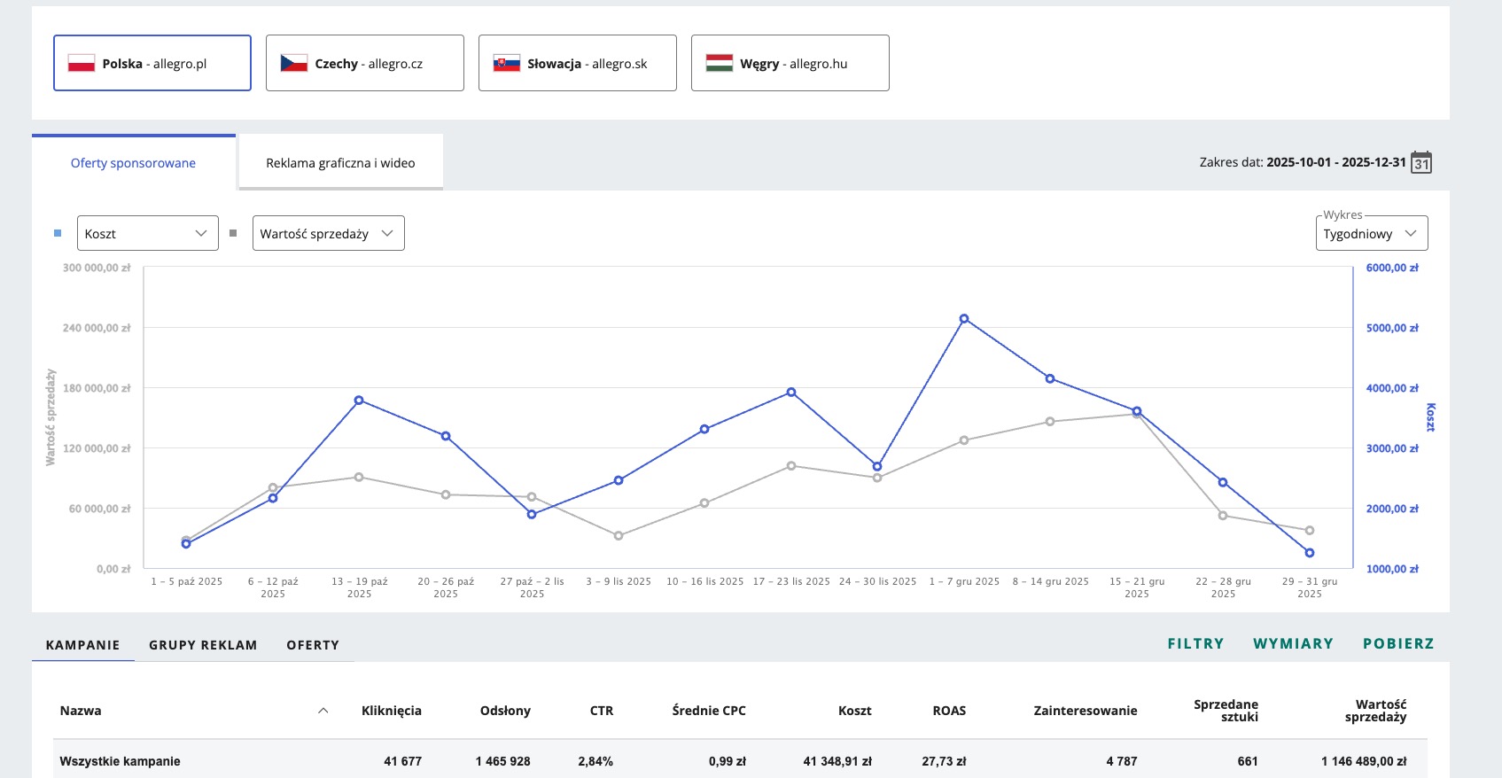Expand the Tygodniowy chart interval dropdown
This screenshot has width=1502, height=778.
coord(1371,234)
